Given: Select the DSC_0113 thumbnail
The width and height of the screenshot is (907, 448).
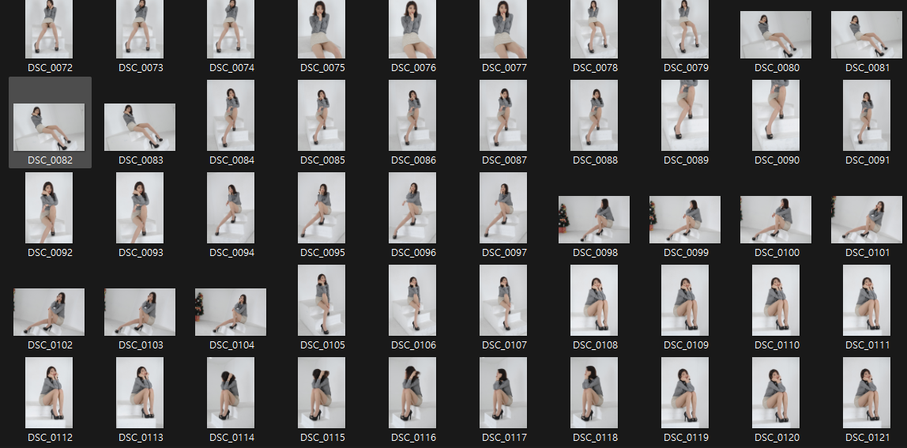Looking at the screenshot, I should 140,393.
